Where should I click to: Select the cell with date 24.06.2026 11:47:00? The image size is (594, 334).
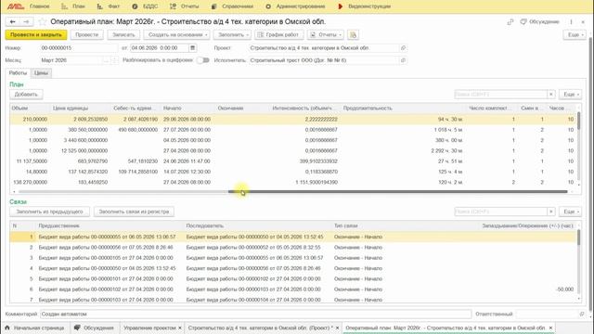pos(187,161)
